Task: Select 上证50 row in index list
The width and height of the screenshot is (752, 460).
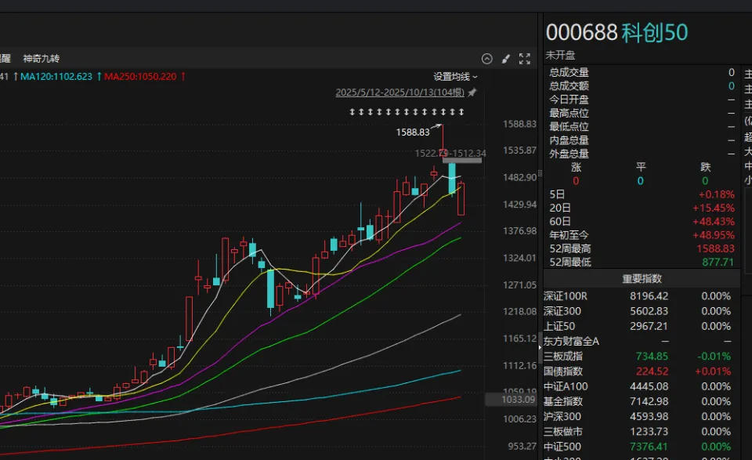Action: pyautogui.click(x=561, y=326)
